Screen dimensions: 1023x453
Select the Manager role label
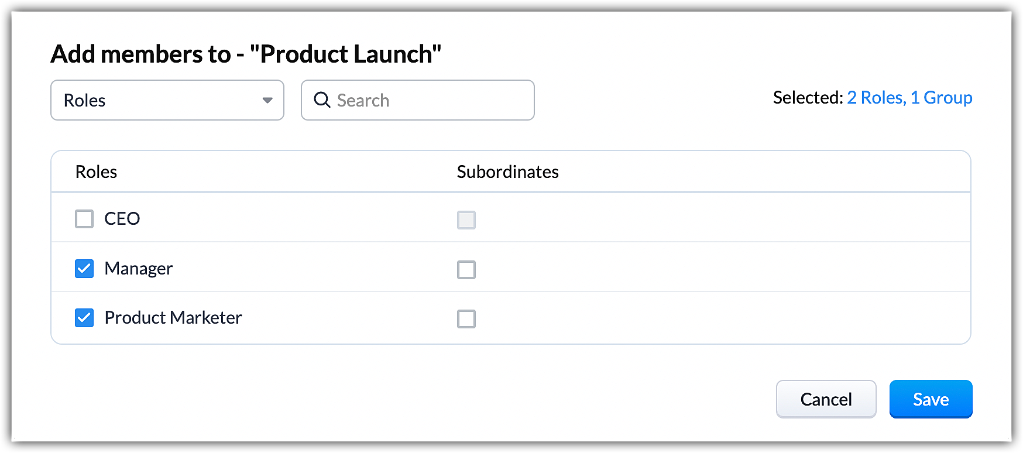(138, 269)
